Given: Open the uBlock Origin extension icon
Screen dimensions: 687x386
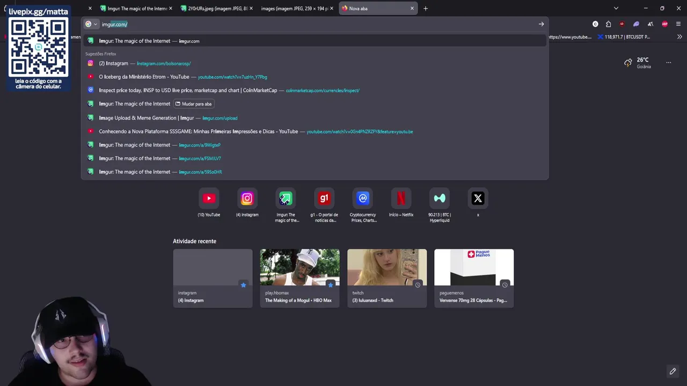Looking at the screenshot, I should pyautogui.click(x=622, y=24).
